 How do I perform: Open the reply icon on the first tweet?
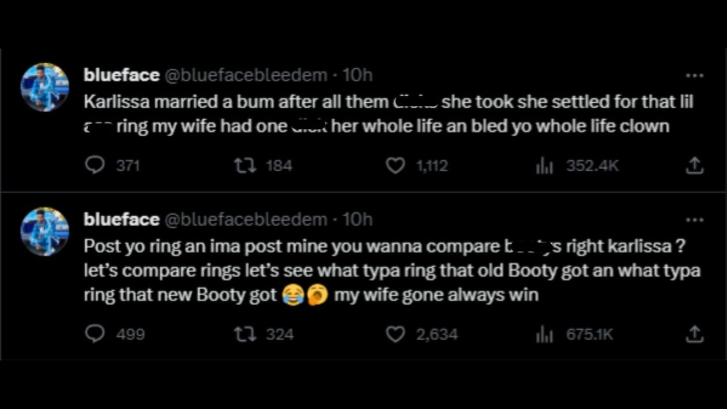tap(96, 165)
